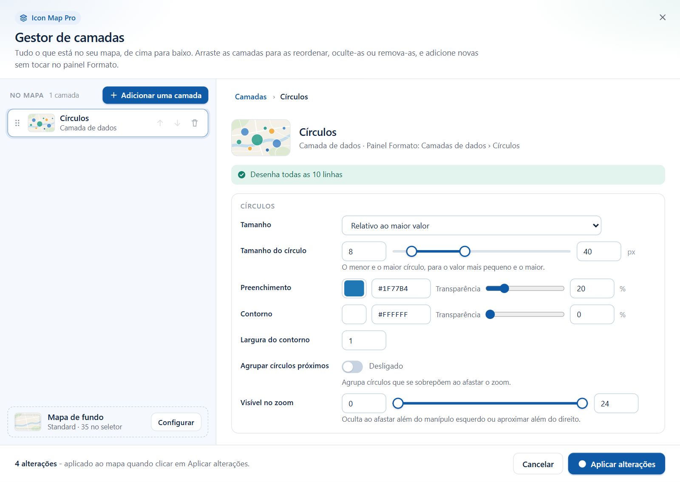Open the Tamanho dropdown
The image size is (680, 482).
pos(471,225)
